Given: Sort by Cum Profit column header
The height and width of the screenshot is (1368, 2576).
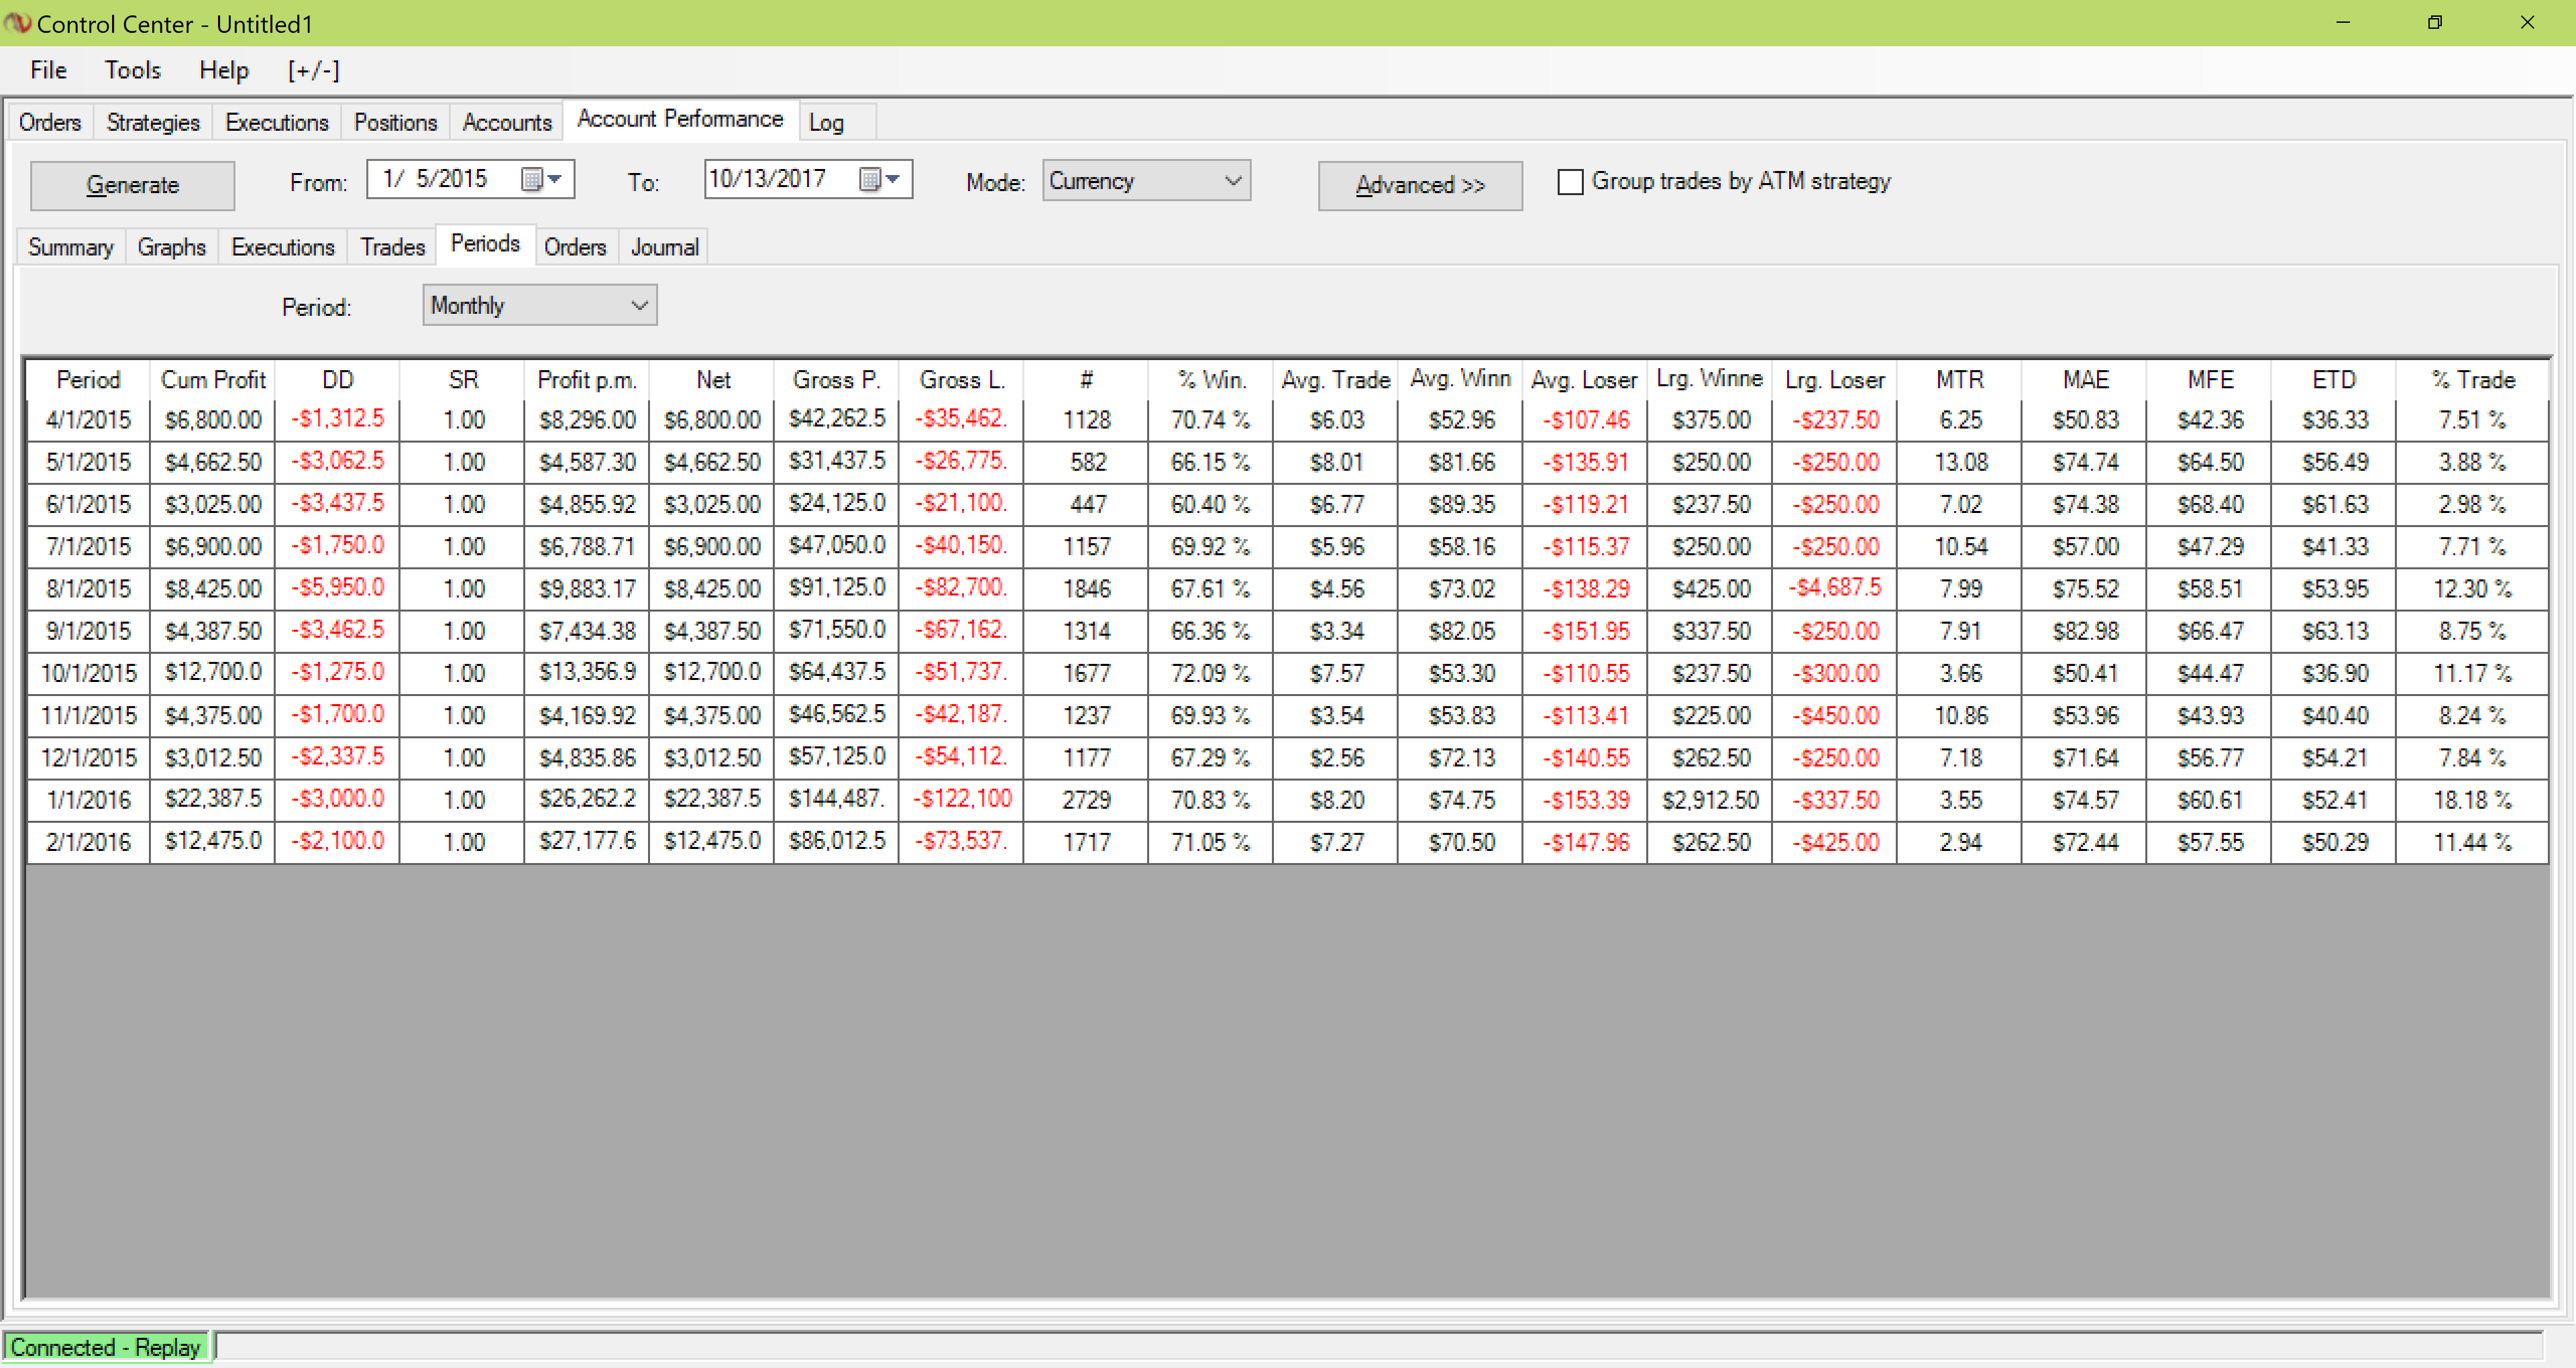Looking at the screenshot, I should pyautogui.click(x=213, y=380).
